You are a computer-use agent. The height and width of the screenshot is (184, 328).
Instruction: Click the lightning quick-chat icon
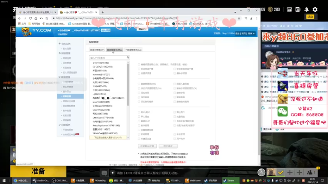(x=112, y=173)
